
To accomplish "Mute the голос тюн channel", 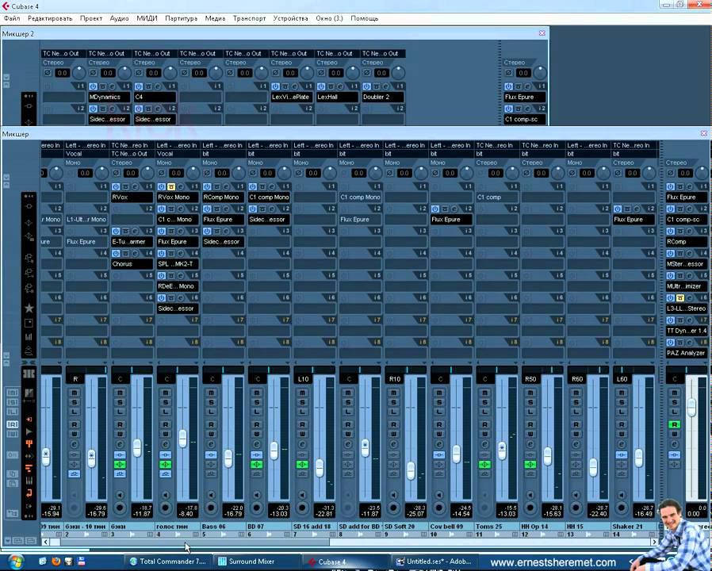I will point(165,393).
